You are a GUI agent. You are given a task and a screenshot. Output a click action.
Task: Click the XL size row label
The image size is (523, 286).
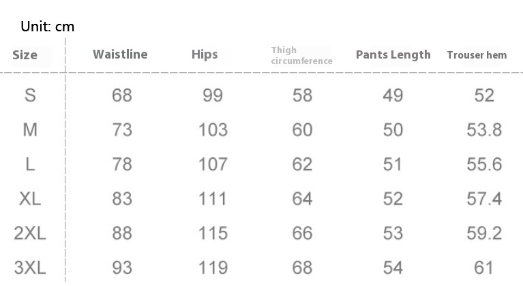(x=30, y=199)
